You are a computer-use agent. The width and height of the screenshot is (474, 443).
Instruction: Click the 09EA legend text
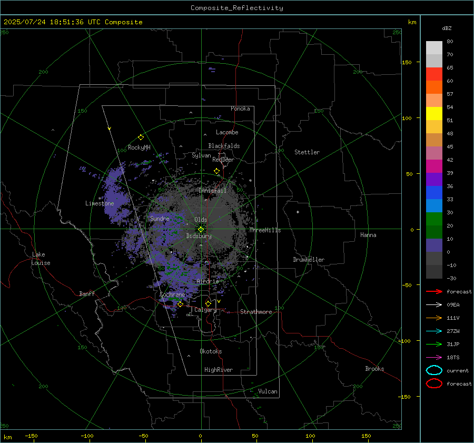click(453, 305)
